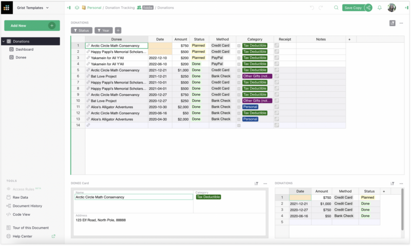Open the notifications bell
Viewport: 411px width, 246px height.
coord(380,8)
